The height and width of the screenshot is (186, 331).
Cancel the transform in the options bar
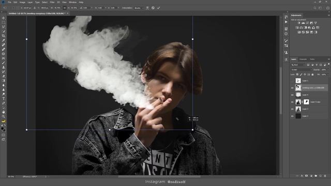(153, 8)
